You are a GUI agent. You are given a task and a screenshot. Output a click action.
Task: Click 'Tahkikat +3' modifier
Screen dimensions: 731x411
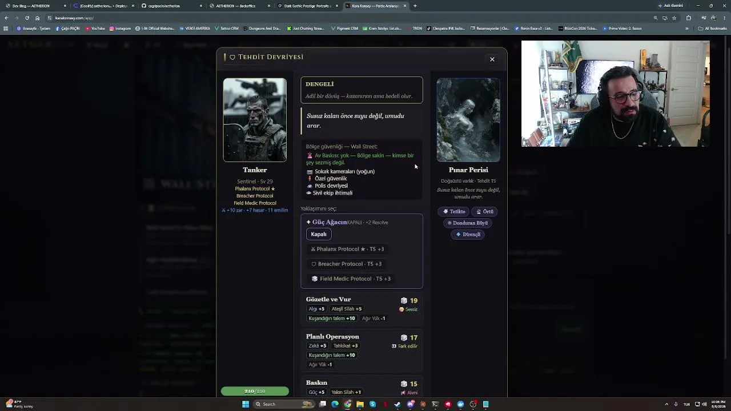(346, 346)
